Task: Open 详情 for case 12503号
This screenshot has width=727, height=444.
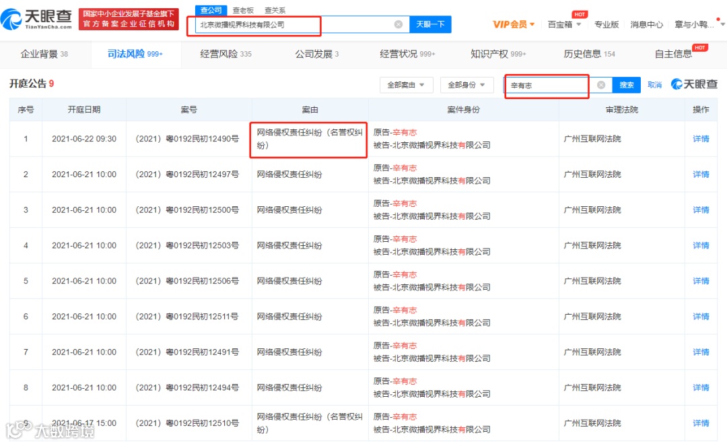Action: click(701, 245)
